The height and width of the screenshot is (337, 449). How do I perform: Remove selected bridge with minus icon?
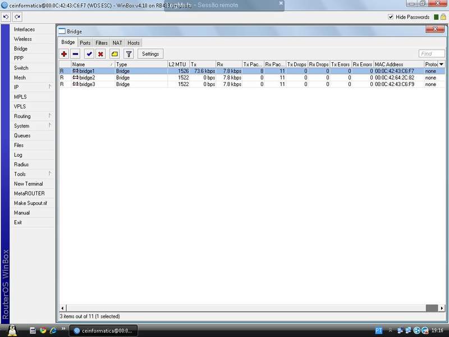coord(75,54)
